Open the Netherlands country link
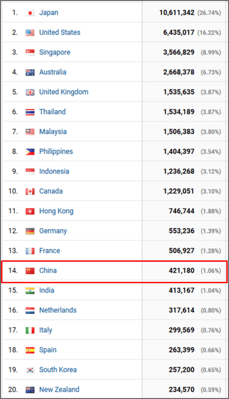The image size is (229, 399). pyautogui.click(x=58, y=310)
